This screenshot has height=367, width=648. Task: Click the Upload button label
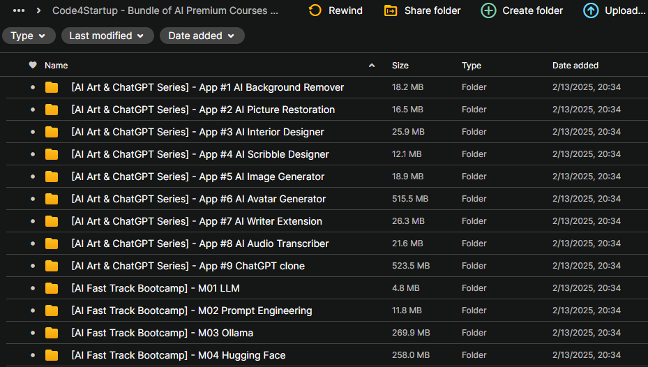click(625, 10)
